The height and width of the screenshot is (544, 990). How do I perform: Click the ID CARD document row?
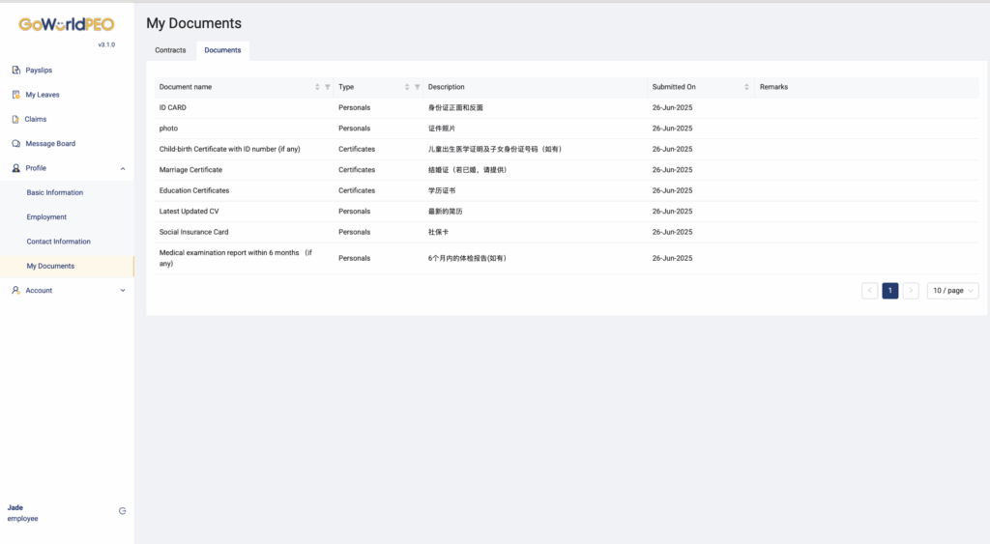(173, 107)
